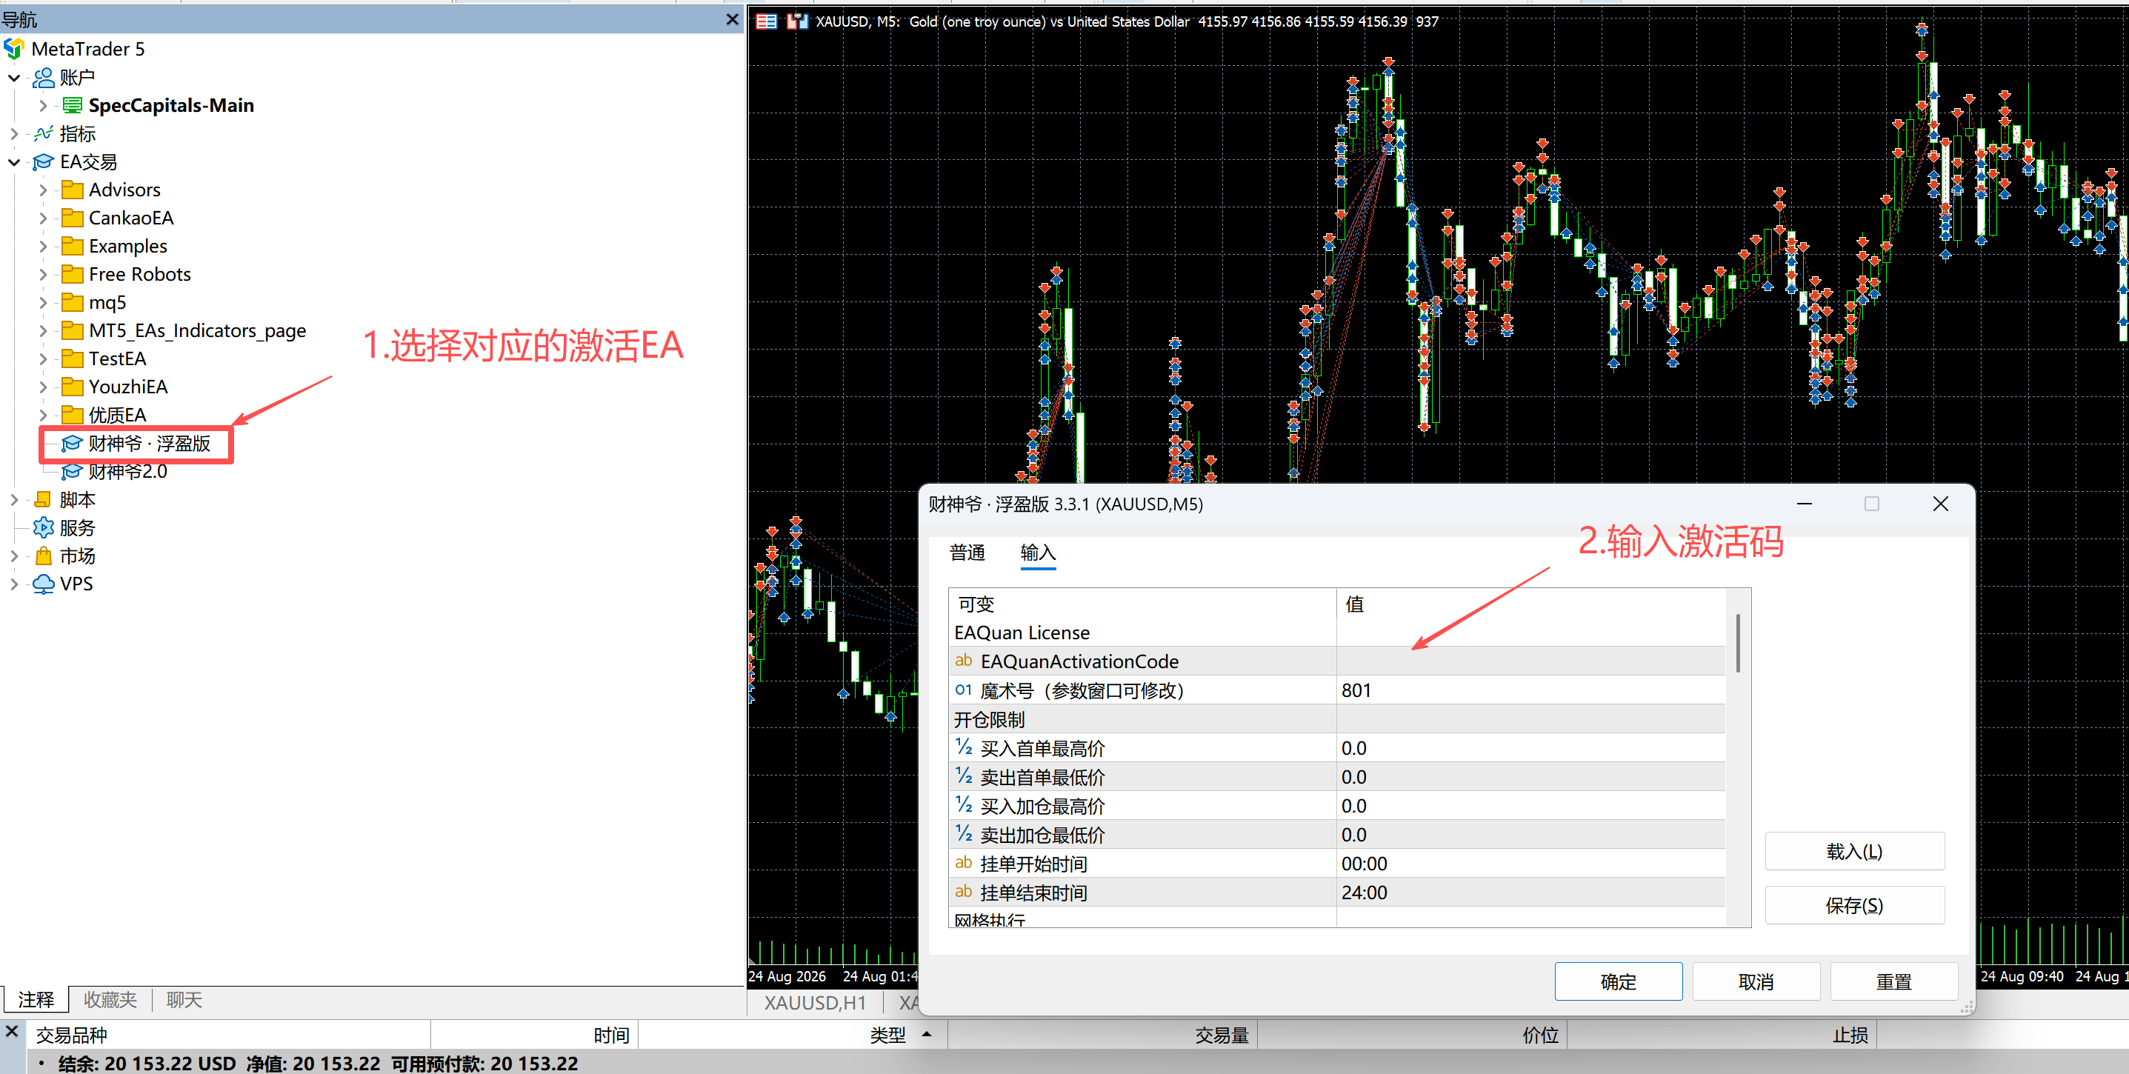
Task: Open the 收藏夹 navigator tab
Action: pos(110,1000)
